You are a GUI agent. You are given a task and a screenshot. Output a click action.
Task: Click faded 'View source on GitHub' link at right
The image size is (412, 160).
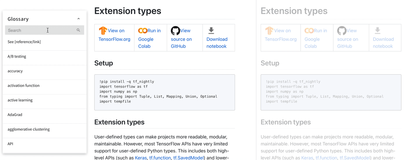(348, 38)
